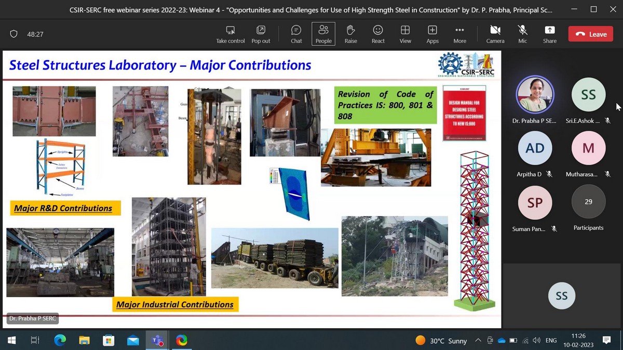This screenshot has width=623, height=350.
Task: Click the slide title Steel Structures Laboratory
Action: (x=160, y=65)
